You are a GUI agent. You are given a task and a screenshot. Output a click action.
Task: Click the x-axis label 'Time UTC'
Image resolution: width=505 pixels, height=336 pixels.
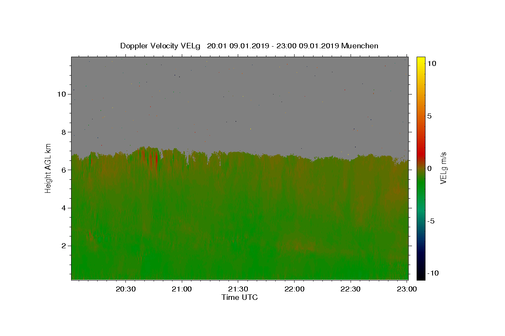239,297
